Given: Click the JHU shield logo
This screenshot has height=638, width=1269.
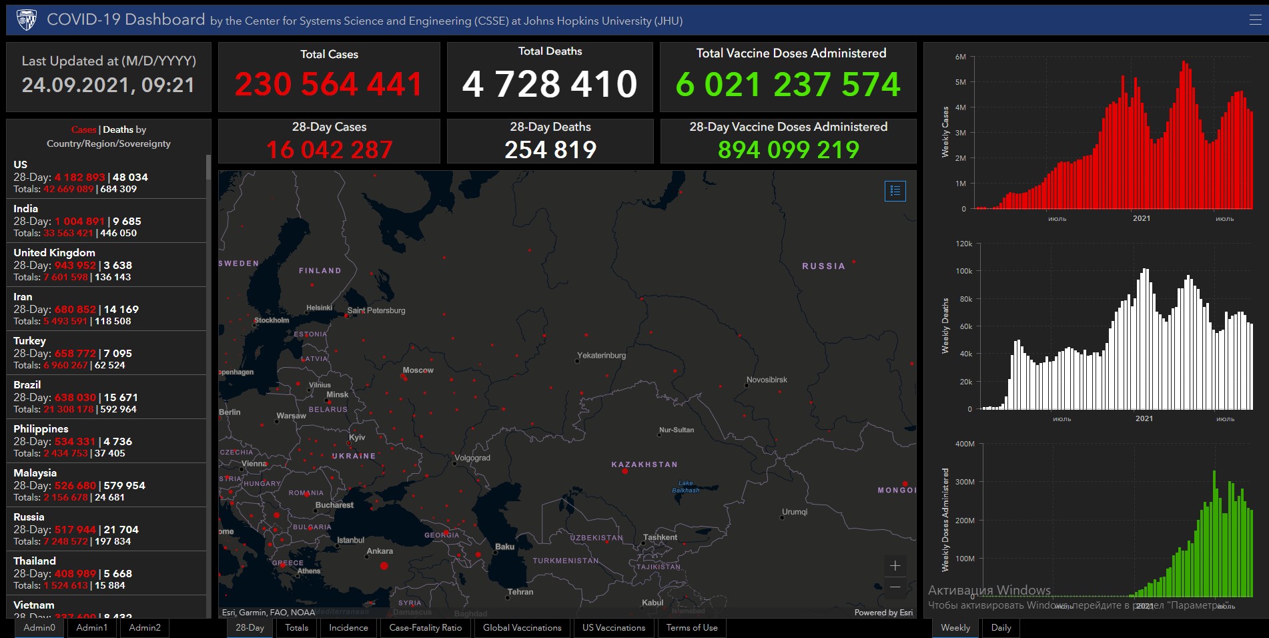Looking at the screenshot, I should pos(26,20).
